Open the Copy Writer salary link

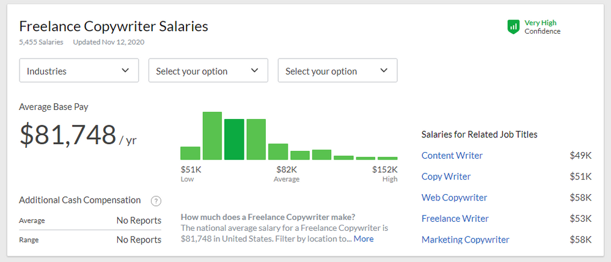tap(446, 176)
